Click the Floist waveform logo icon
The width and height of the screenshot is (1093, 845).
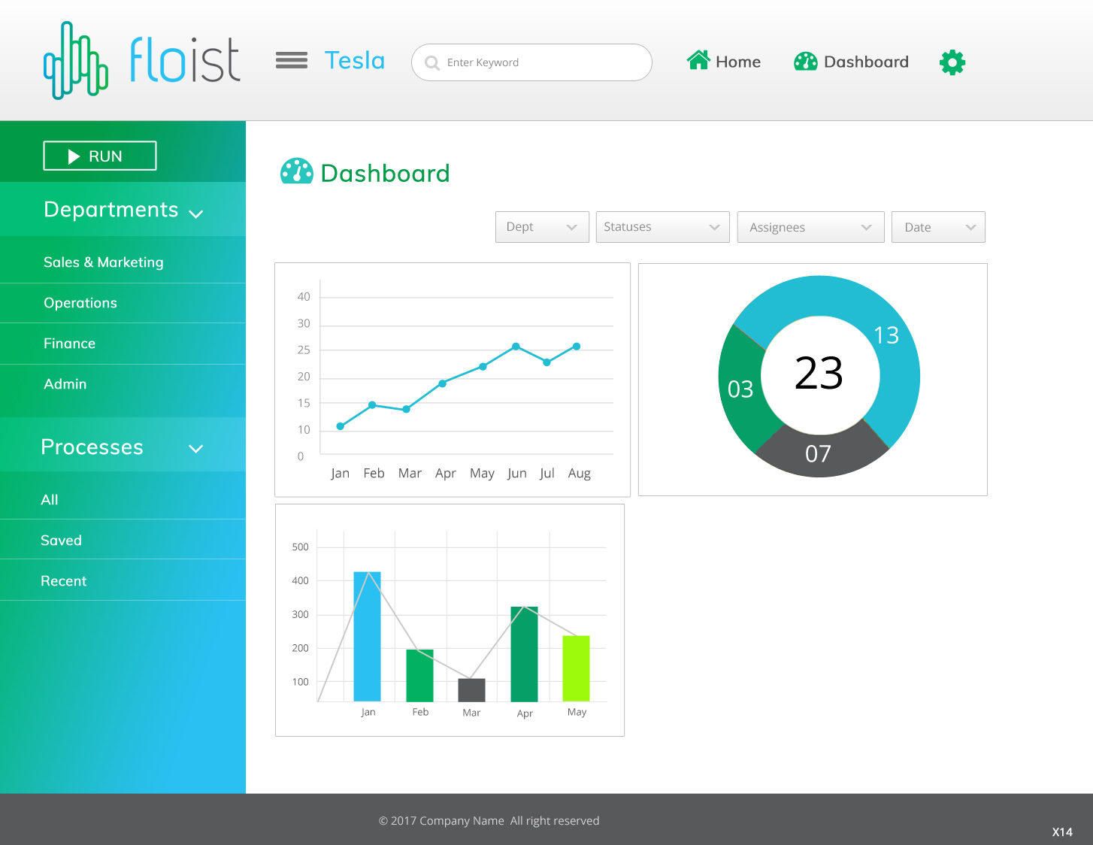[x=75, y=61]
